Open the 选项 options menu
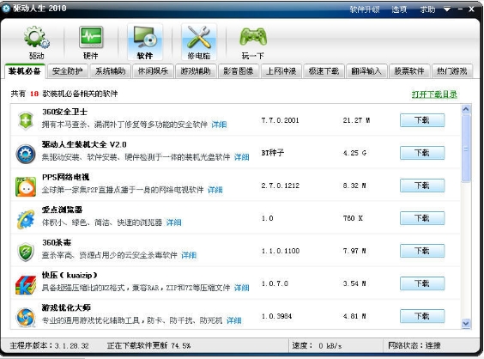This screenshot has height=359, width=484. (x=399, y=9)
